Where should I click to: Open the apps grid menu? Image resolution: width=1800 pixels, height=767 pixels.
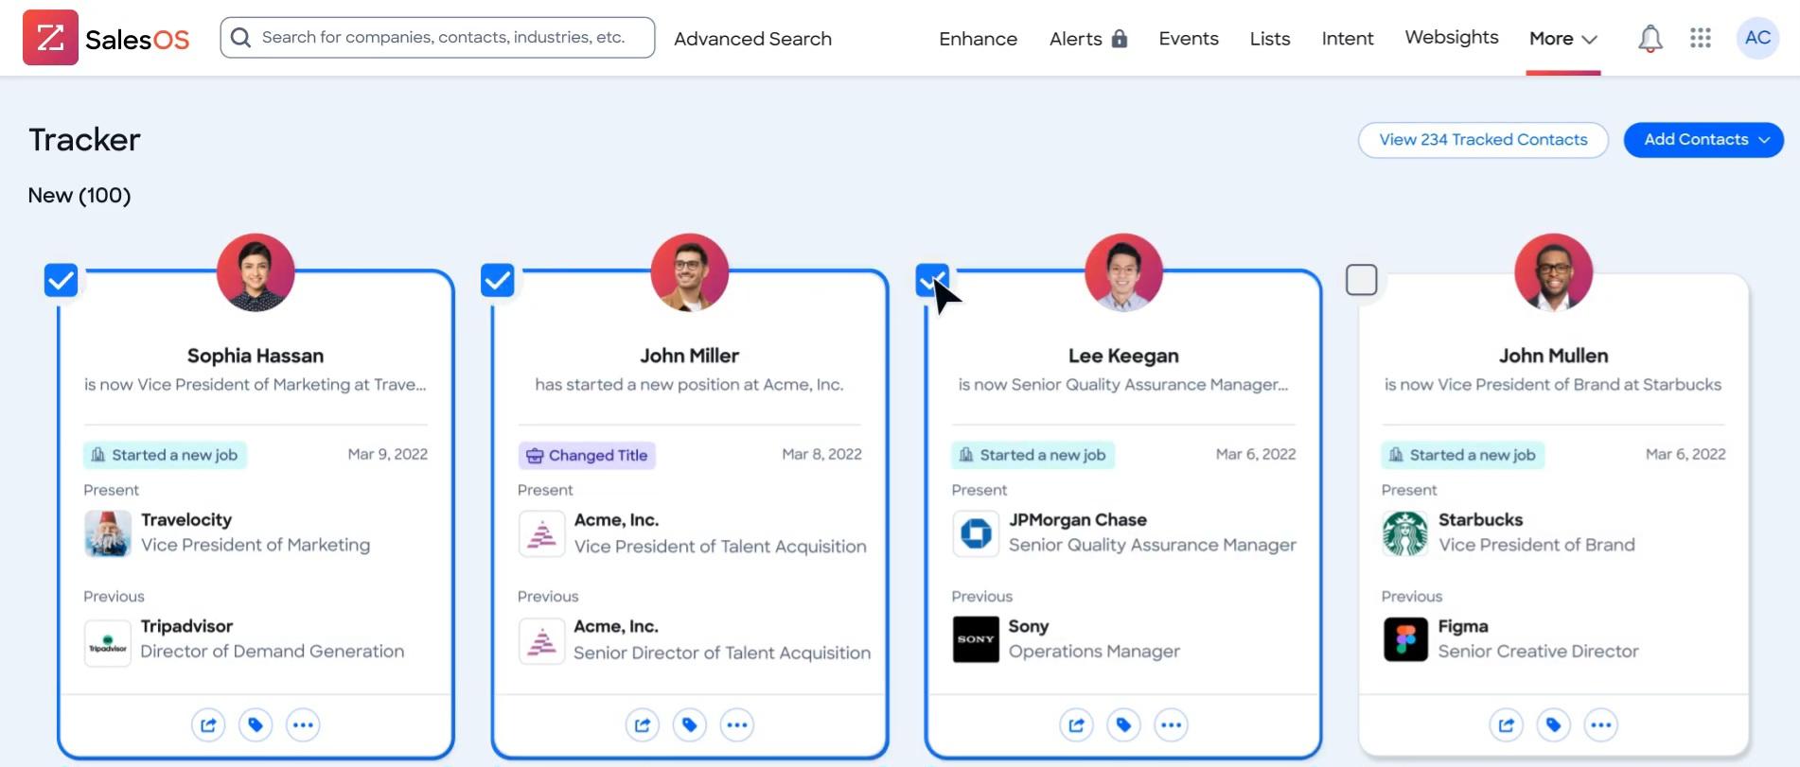[1700, 38]
